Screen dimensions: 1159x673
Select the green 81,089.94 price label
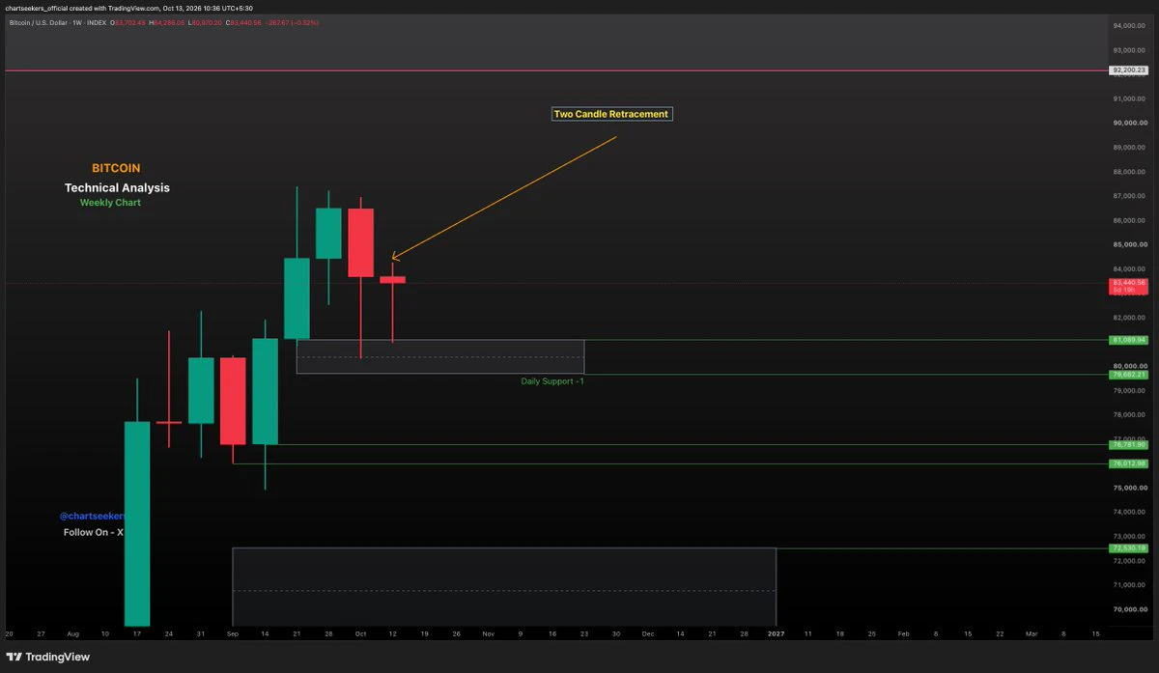1128,340
